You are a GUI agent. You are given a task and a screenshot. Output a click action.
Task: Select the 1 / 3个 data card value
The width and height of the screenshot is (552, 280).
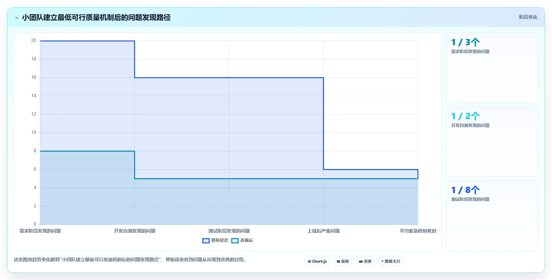point(465,42)
